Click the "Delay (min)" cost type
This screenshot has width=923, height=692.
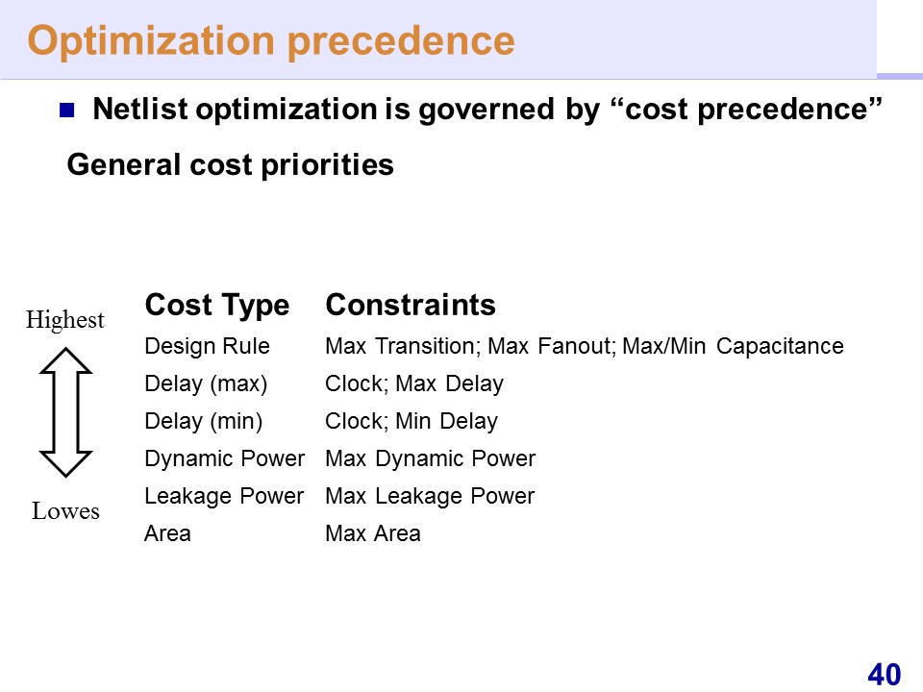[203, 421]
